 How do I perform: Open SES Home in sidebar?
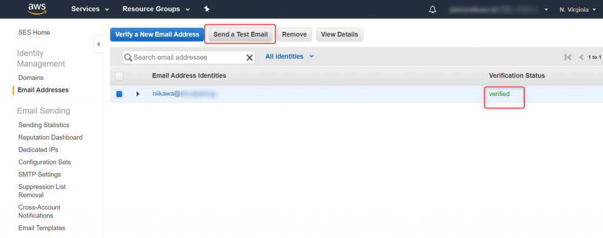pyautogui.click(x=34, y=32)
